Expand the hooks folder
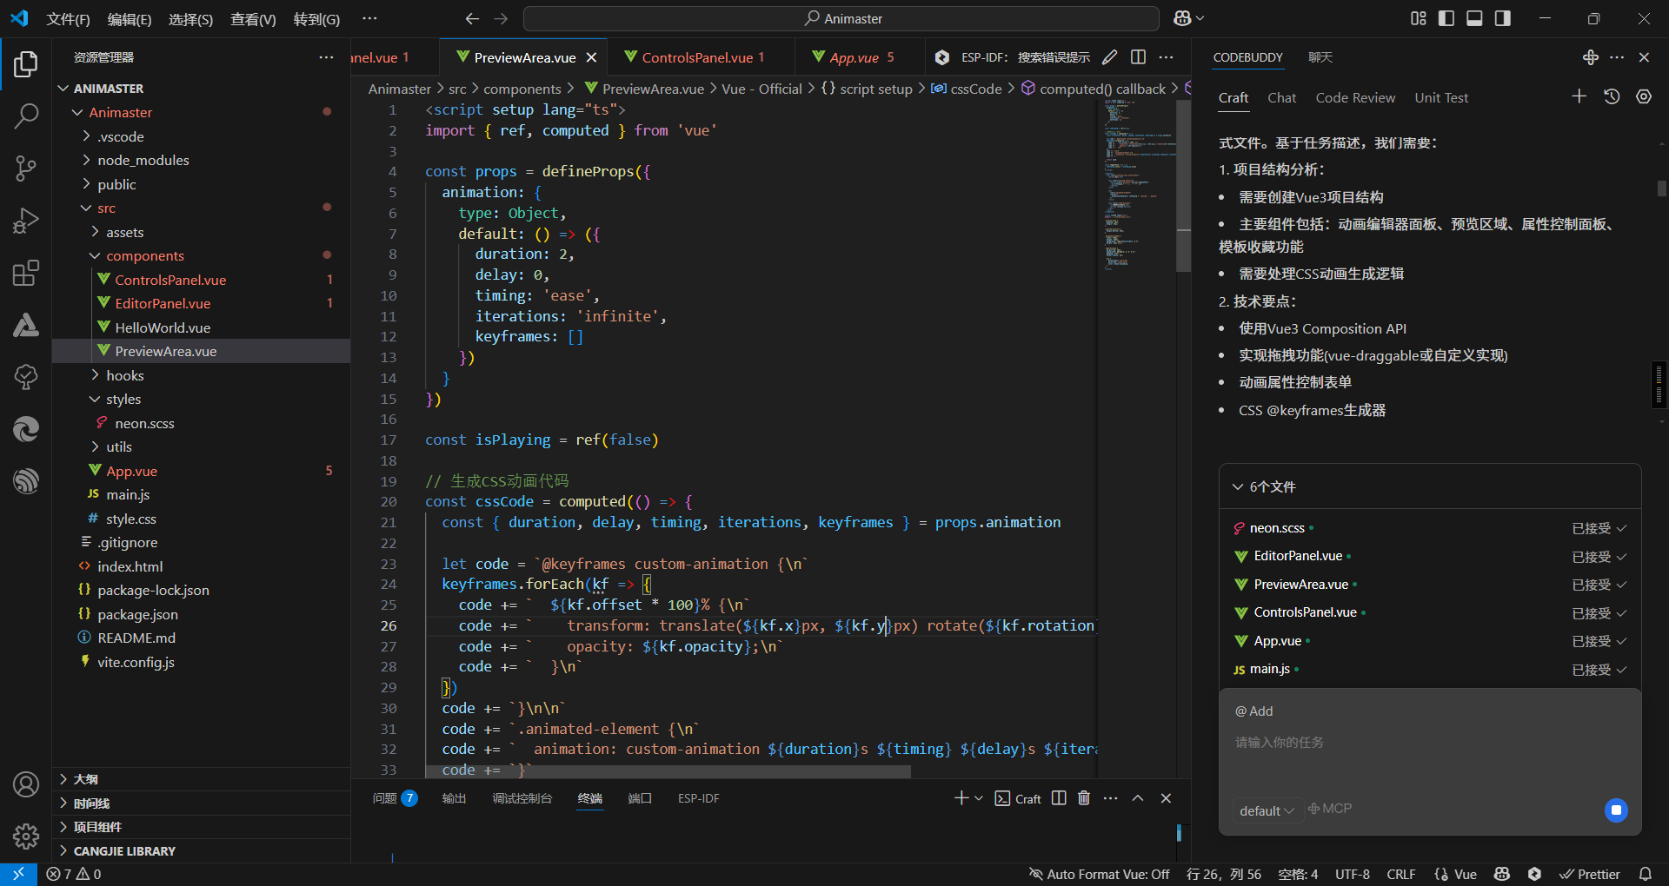Screen dimensions: 1669x886 click(125, 375)
